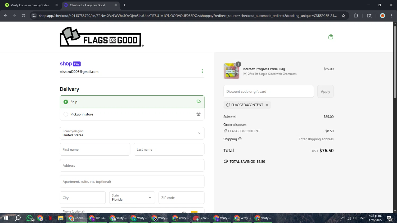The width and height of the screenshot is (397, 223).
Task: Click the TOTAL SAVINGS $8.50 text
Action: click(247, 161)
